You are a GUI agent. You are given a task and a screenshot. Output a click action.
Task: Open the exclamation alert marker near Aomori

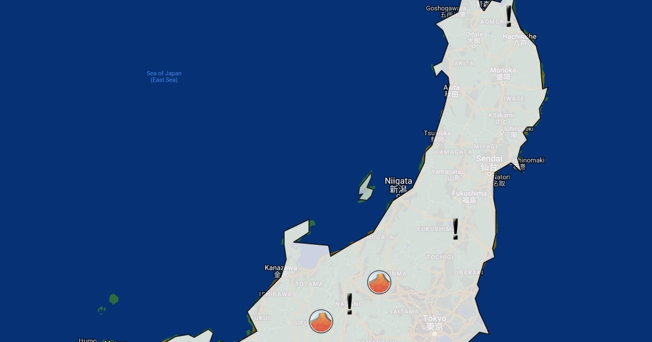click(509, 16)
